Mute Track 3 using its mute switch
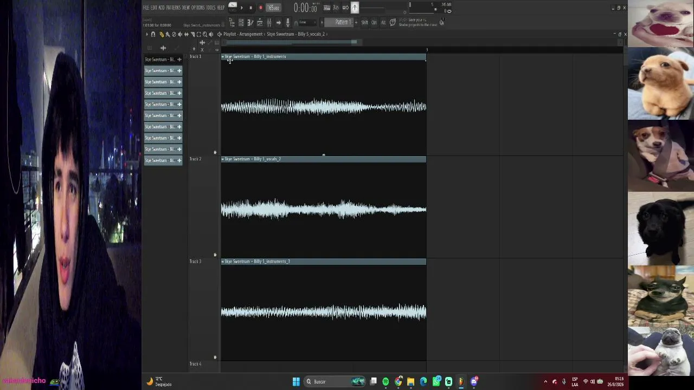Viewport: 694px width, 390px height. click(x=215, y=357)
